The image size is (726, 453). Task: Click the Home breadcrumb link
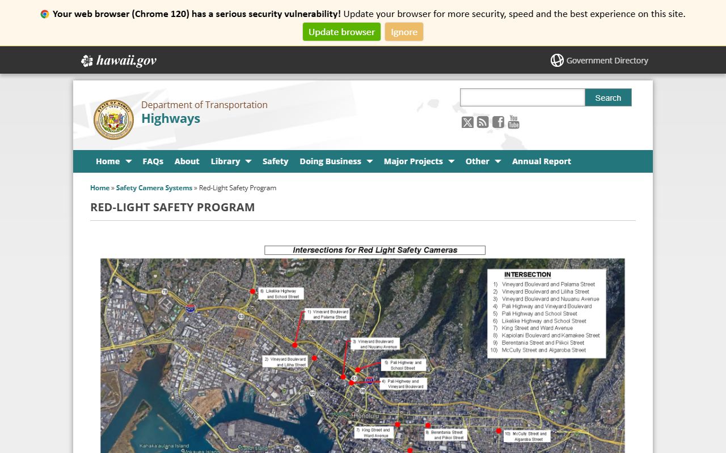point(100,188)
